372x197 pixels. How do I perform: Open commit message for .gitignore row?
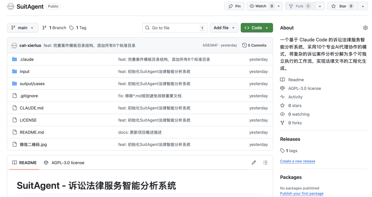click(x=150, y=96)
